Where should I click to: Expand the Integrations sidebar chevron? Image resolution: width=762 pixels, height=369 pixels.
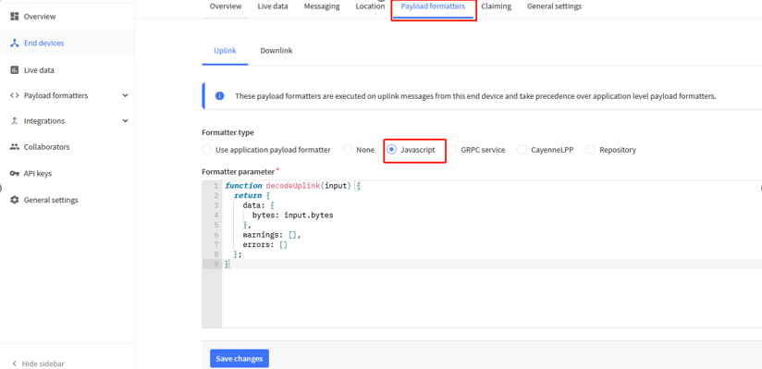point(126,120)
